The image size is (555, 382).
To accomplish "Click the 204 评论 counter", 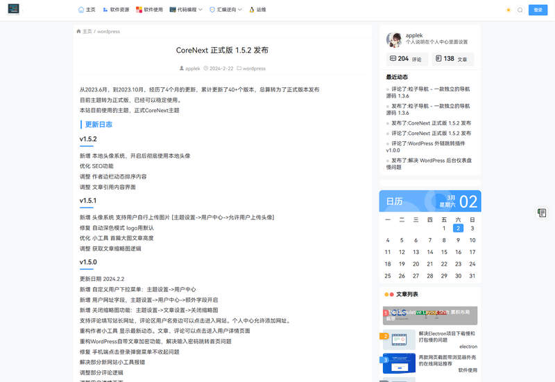I will coord(407,59).
